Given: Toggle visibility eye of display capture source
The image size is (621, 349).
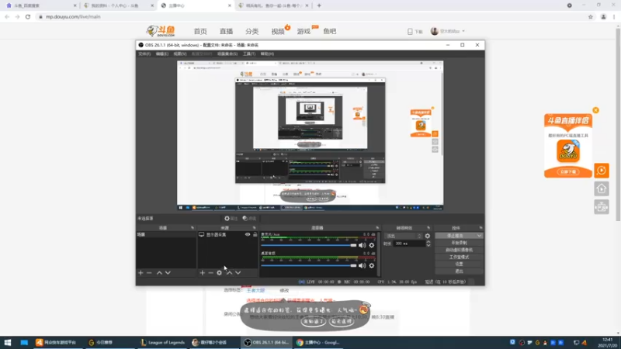Looking at the screenshot, I should click(248, 235).
